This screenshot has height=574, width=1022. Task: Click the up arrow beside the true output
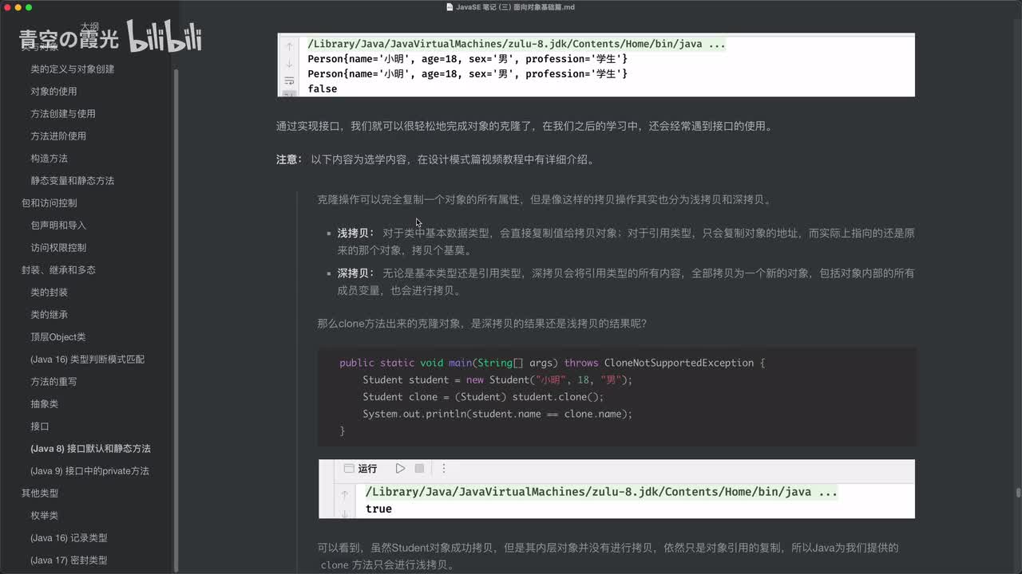click(344, 495)
